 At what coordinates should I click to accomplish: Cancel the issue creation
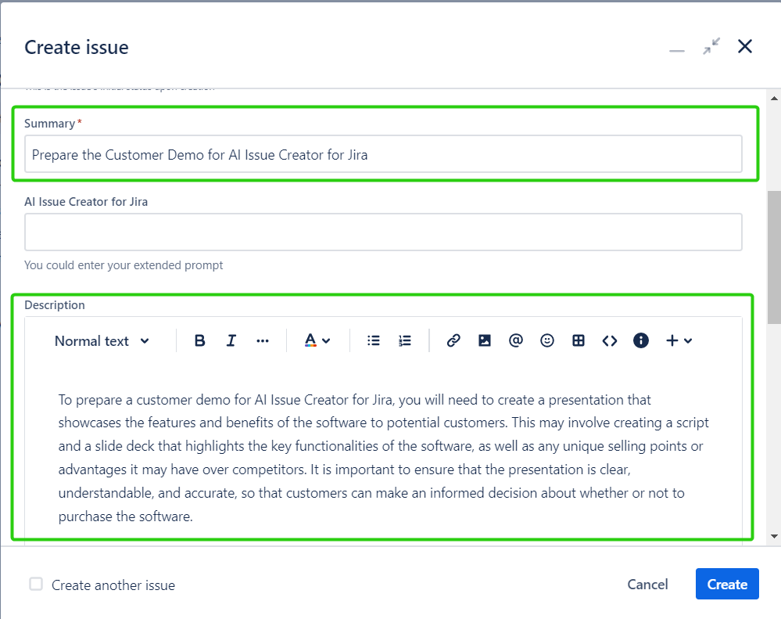[x=647, y=584]
